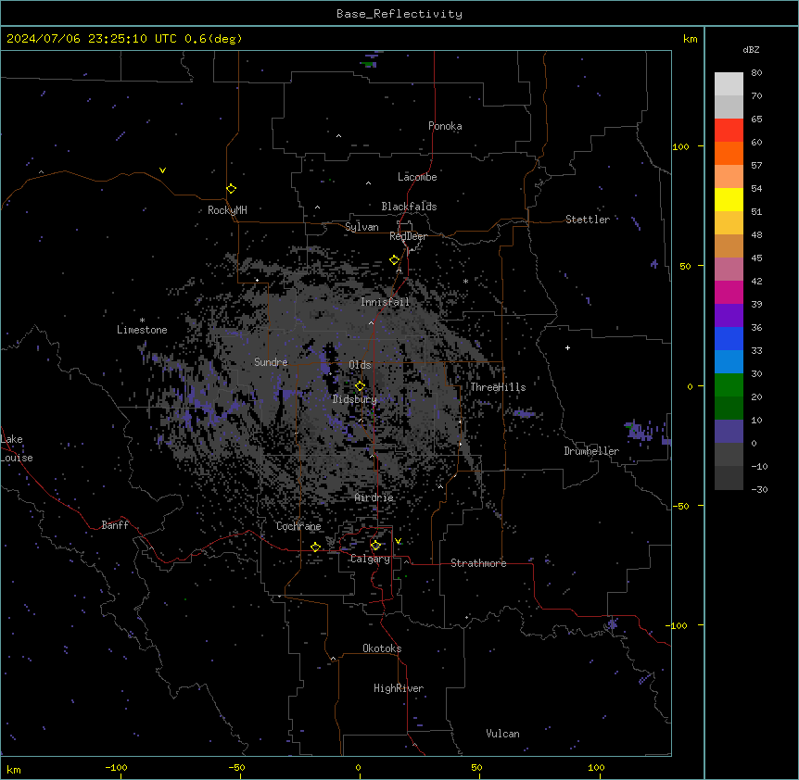This screenshot has height=780, width=799.
Task: Click the RedDeer label
Action: [408, 236]
